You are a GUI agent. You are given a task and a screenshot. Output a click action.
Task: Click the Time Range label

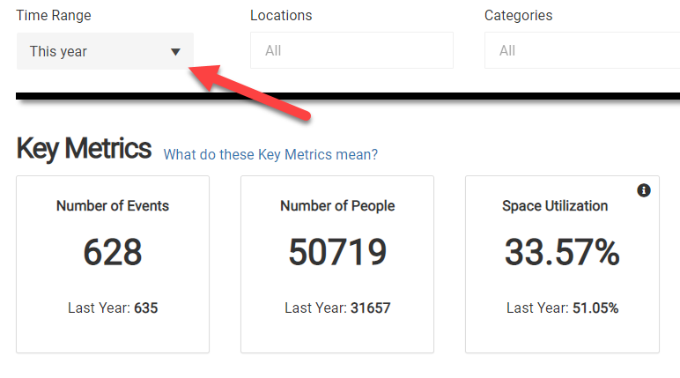54,16
